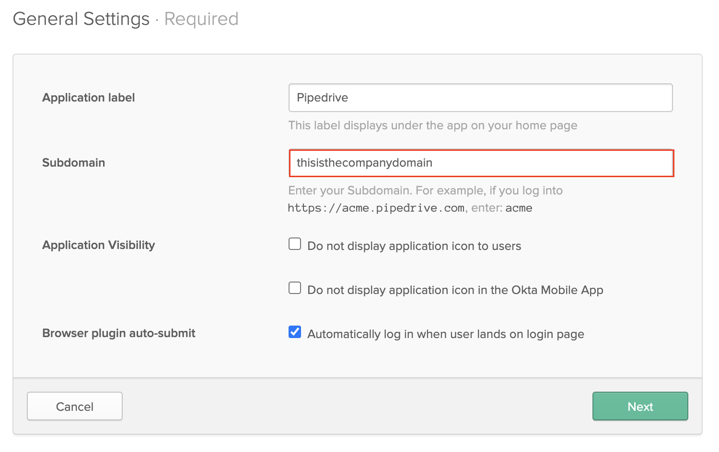719x452 pixels.
Task: Click inside the red-highlighted Subdomain box
Action: (479, 163)
